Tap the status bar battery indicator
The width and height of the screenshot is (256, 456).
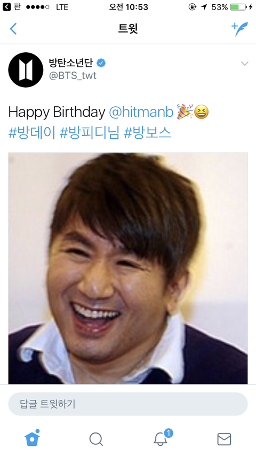(x=238, y=7)
